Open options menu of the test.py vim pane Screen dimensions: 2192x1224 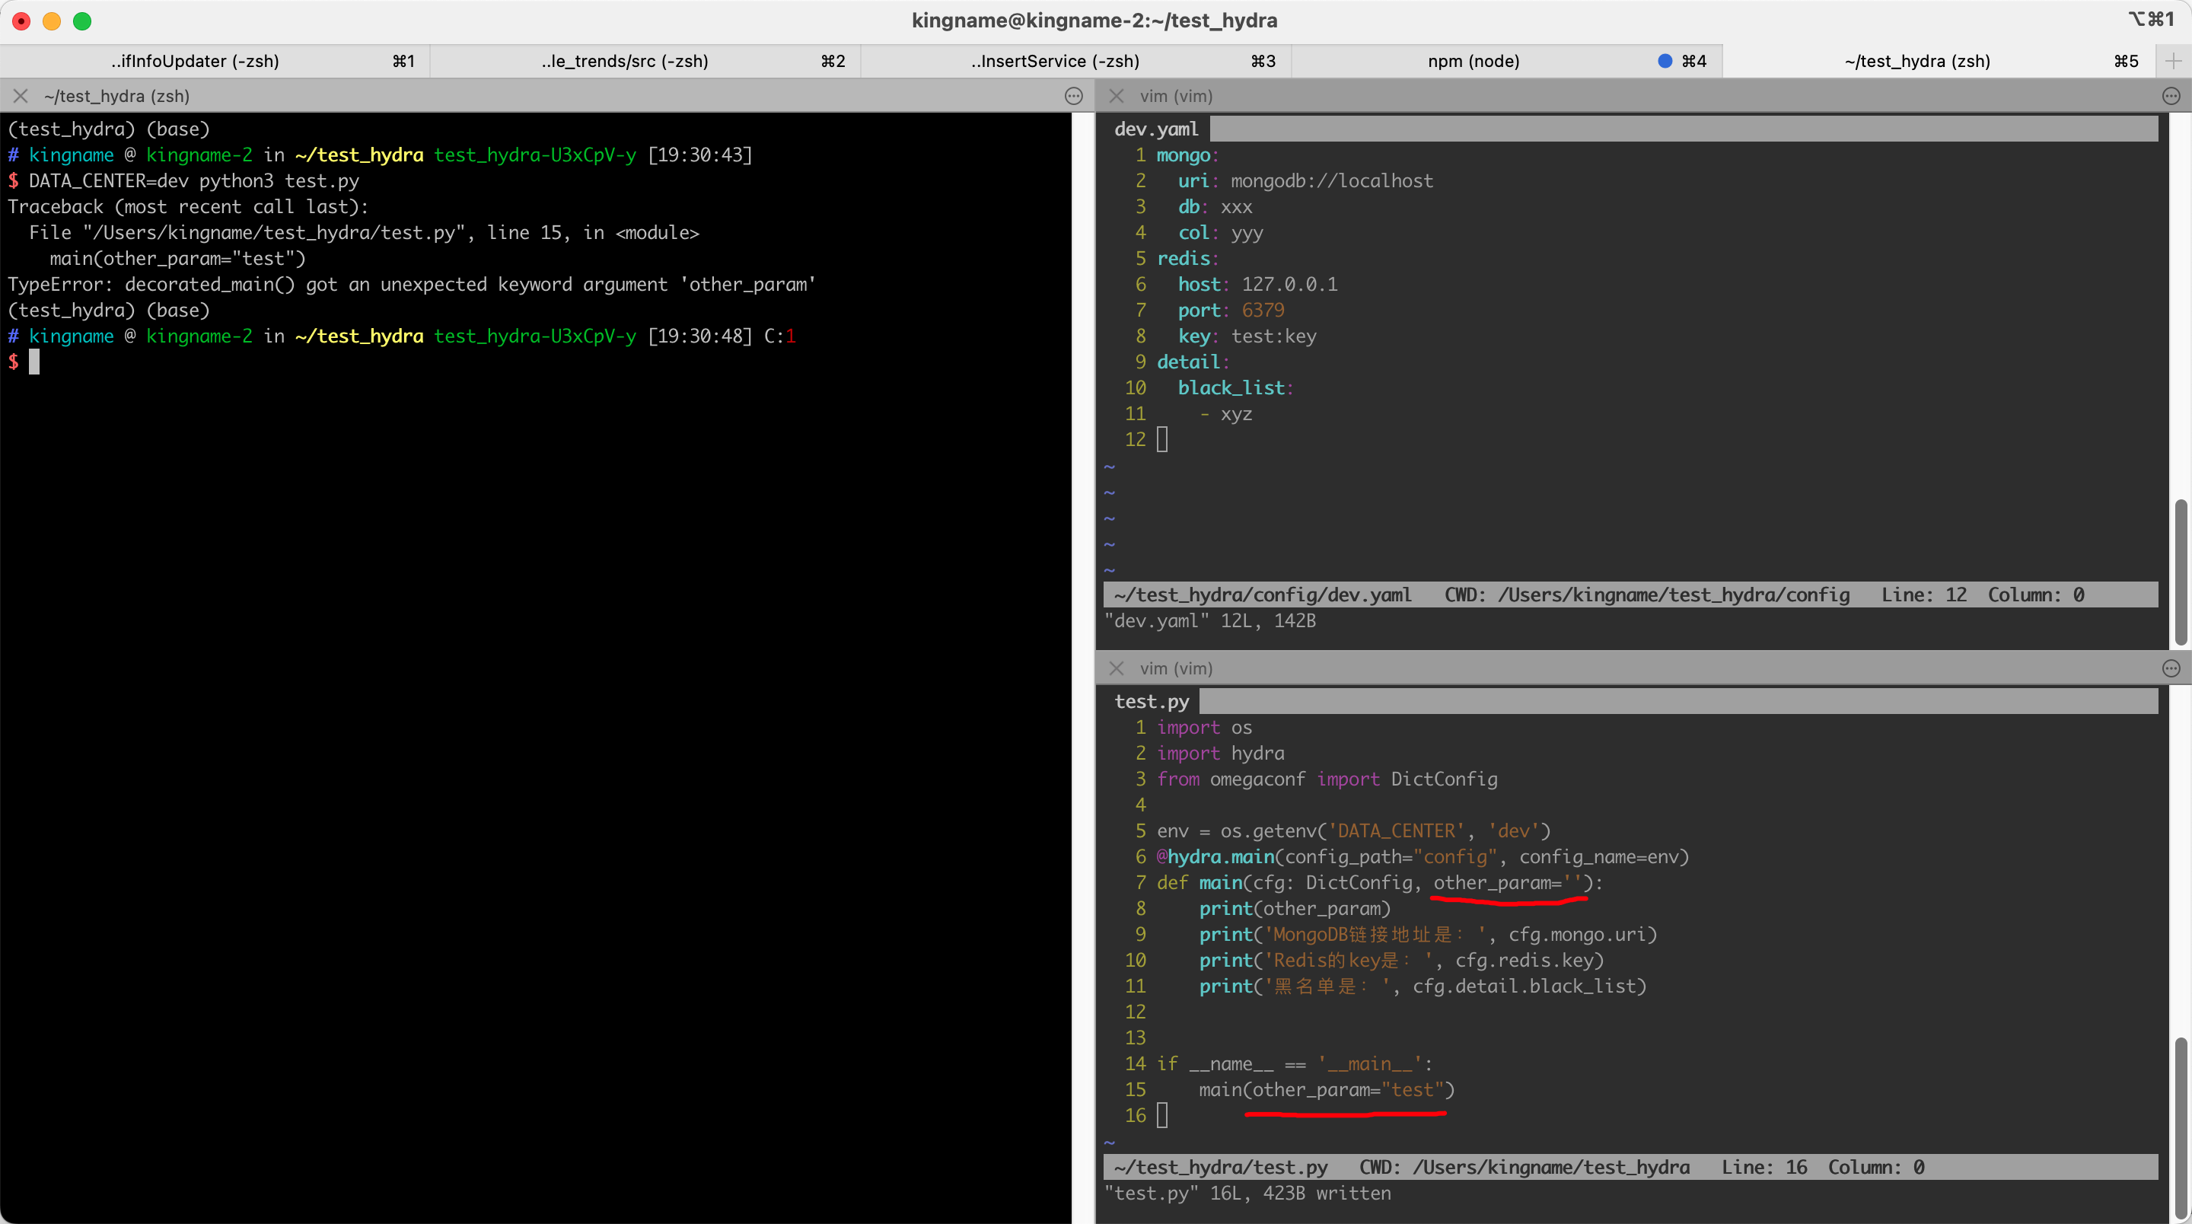pos(2171,668)
